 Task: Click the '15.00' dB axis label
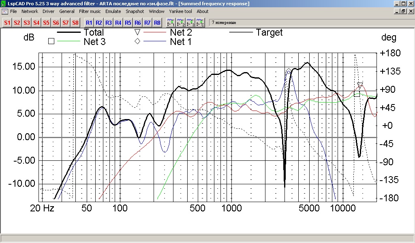point(24,67)
